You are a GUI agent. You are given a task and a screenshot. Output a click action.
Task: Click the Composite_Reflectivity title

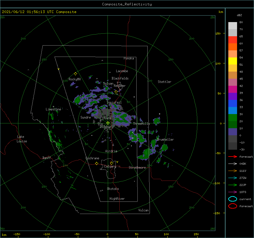(x=127, y=4)
